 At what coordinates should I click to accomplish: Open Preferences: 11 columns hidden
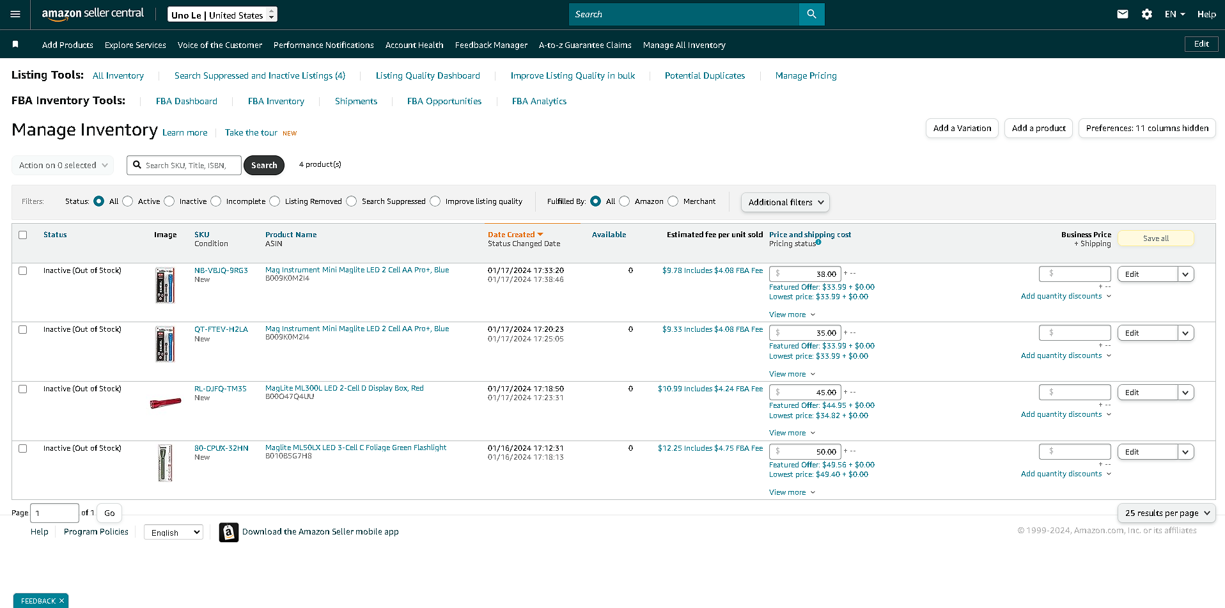click(x=1147, y=128)
